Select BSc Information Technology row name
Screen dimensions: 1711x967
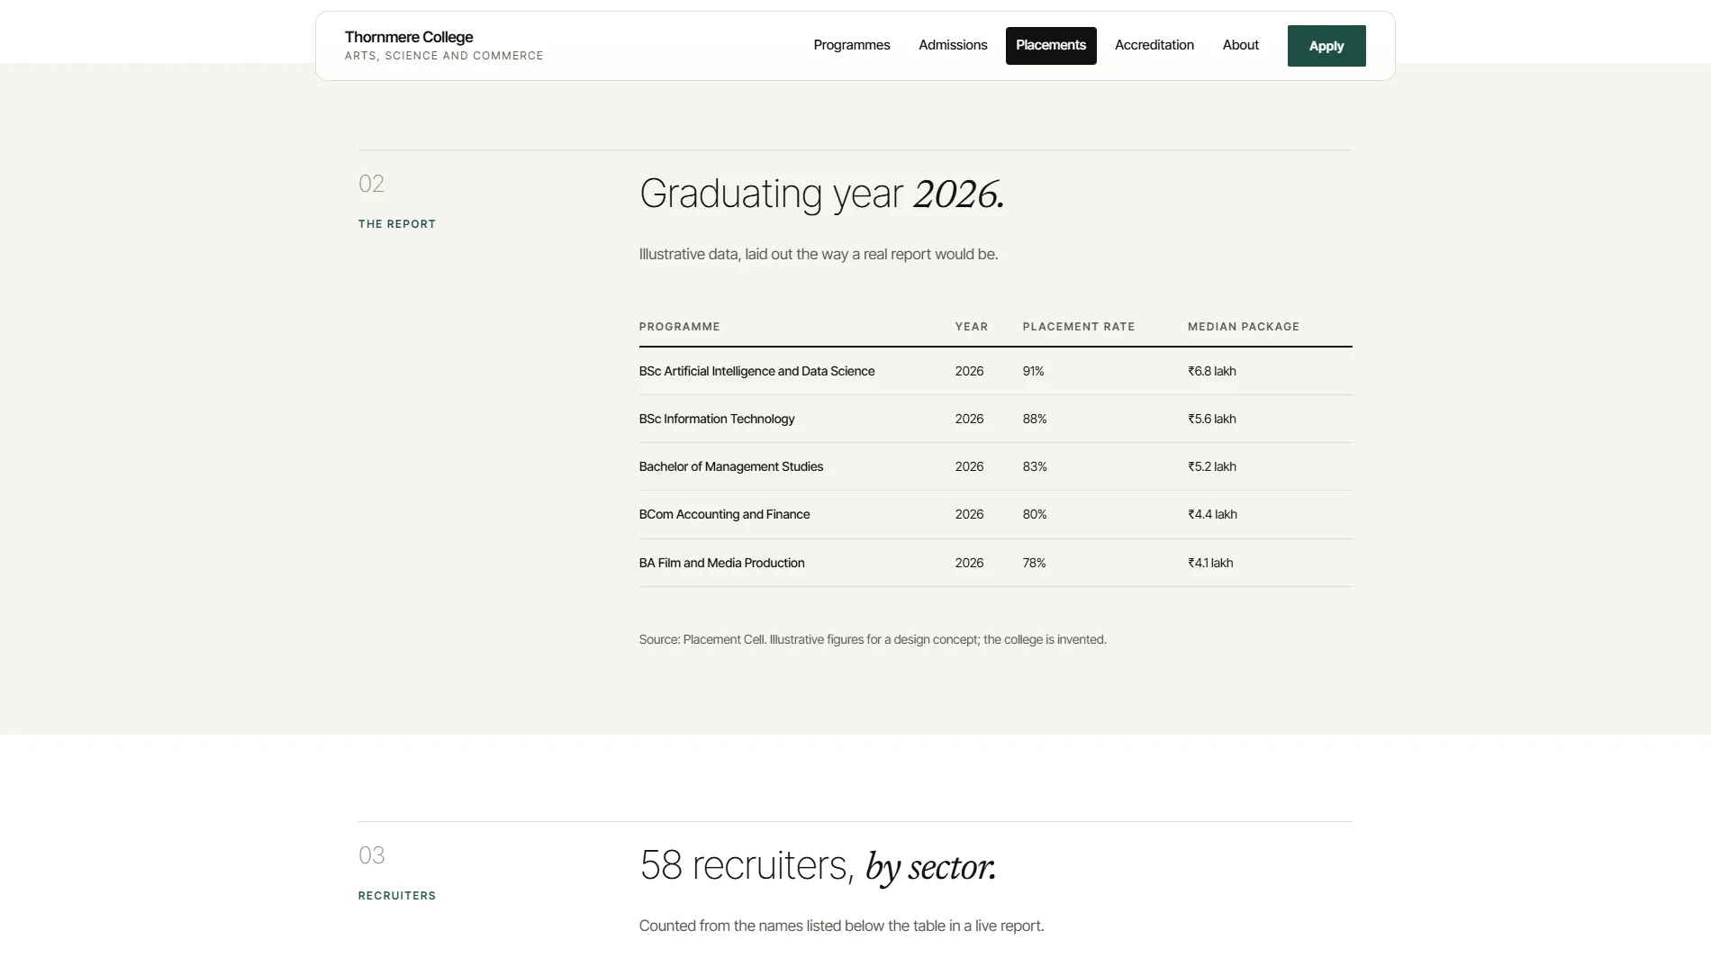717,419
